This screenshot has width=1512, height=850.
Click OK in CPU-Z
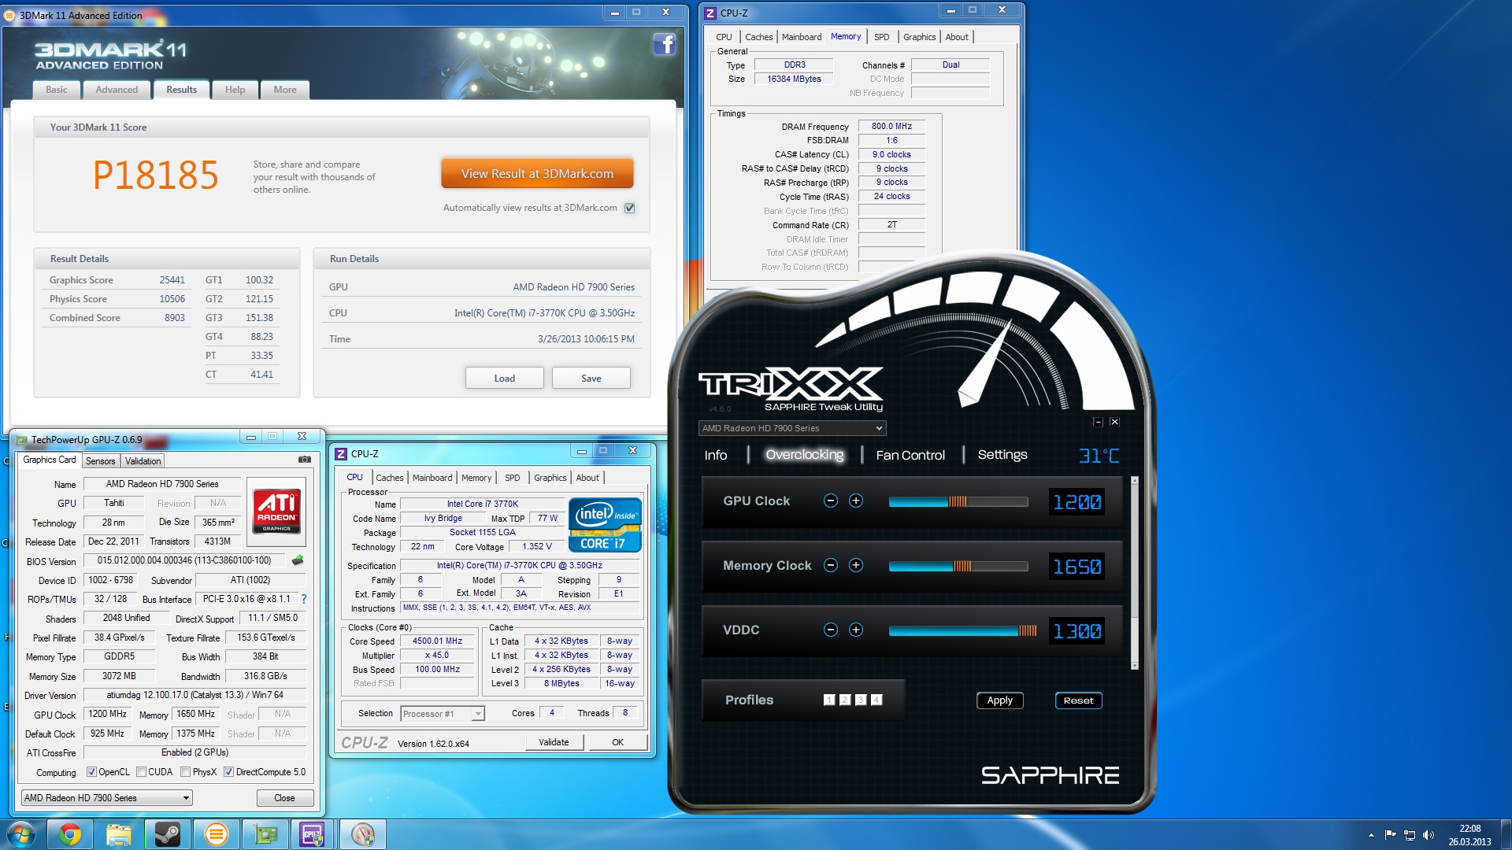tap(618, 742)
